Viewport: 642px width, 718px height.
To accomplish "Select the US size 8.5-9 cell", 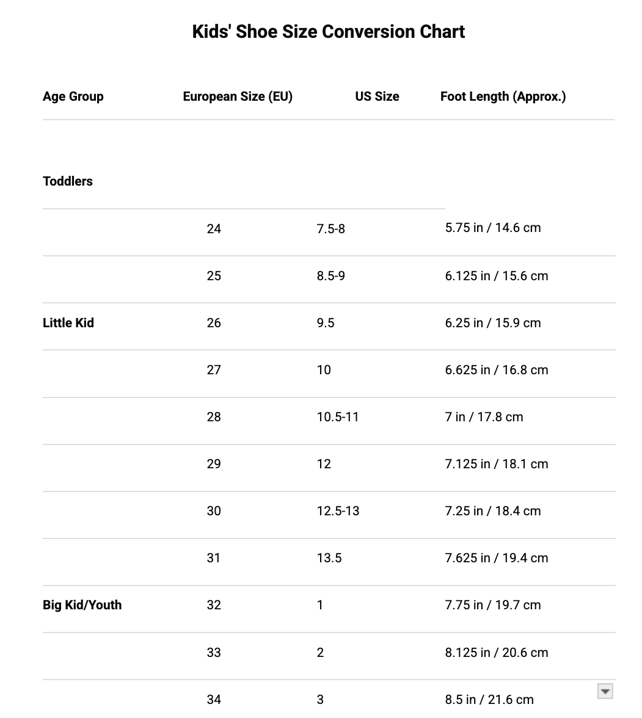I will coord(330,276).
